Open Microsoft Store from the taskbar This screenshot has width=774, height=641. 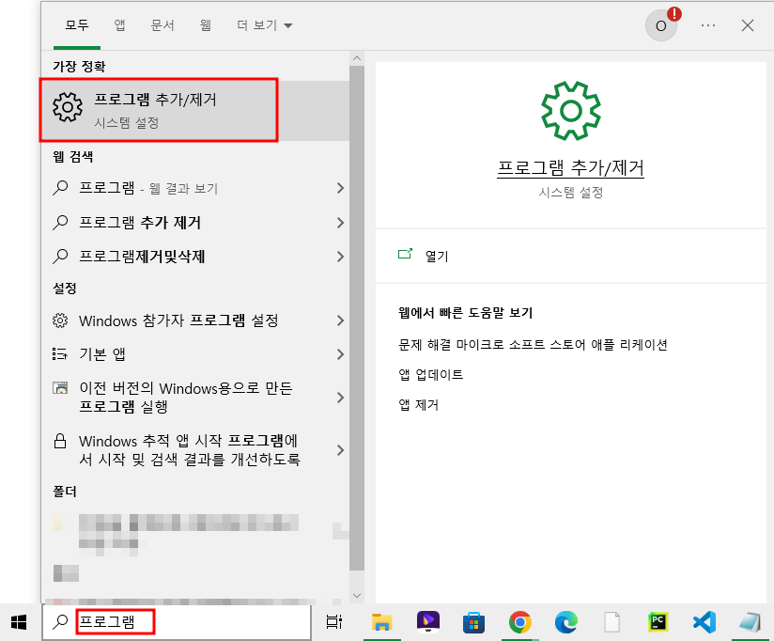coord(473,622)
